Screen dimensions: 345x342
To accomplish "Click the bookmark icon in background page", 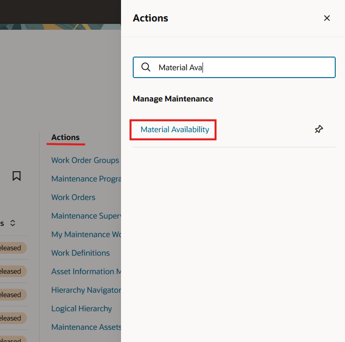I will 17,176.
